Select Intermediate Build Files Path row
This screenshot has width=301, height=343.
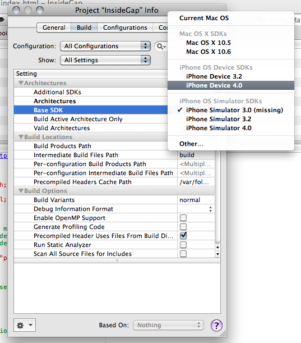114,155
